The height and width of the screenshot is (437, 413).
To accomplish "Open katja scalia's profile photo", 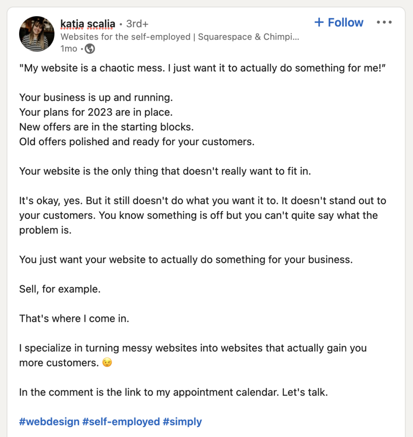I will tap(37, 34).
